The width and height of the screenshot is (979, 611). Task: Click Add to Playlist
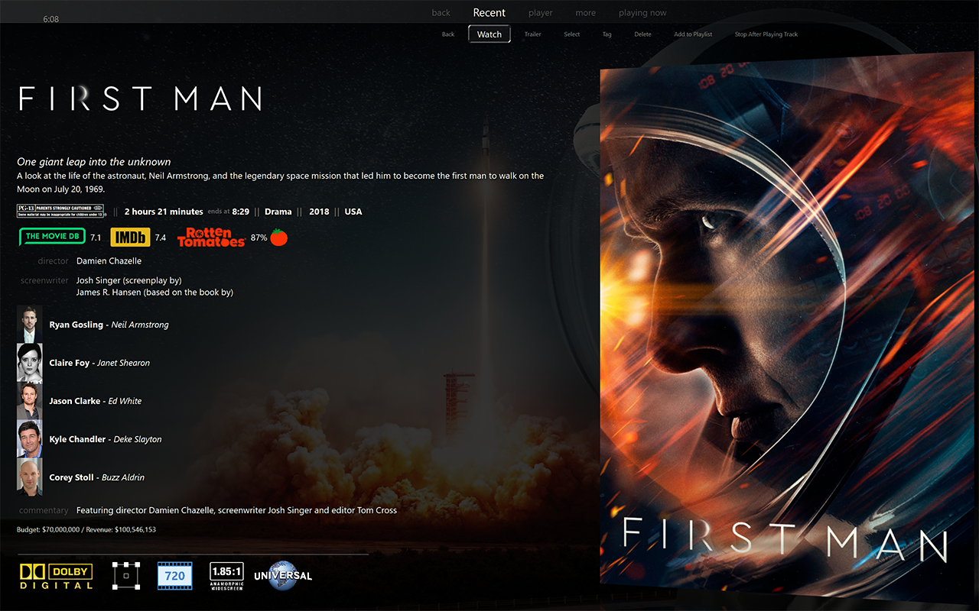(x=693, y=34)
